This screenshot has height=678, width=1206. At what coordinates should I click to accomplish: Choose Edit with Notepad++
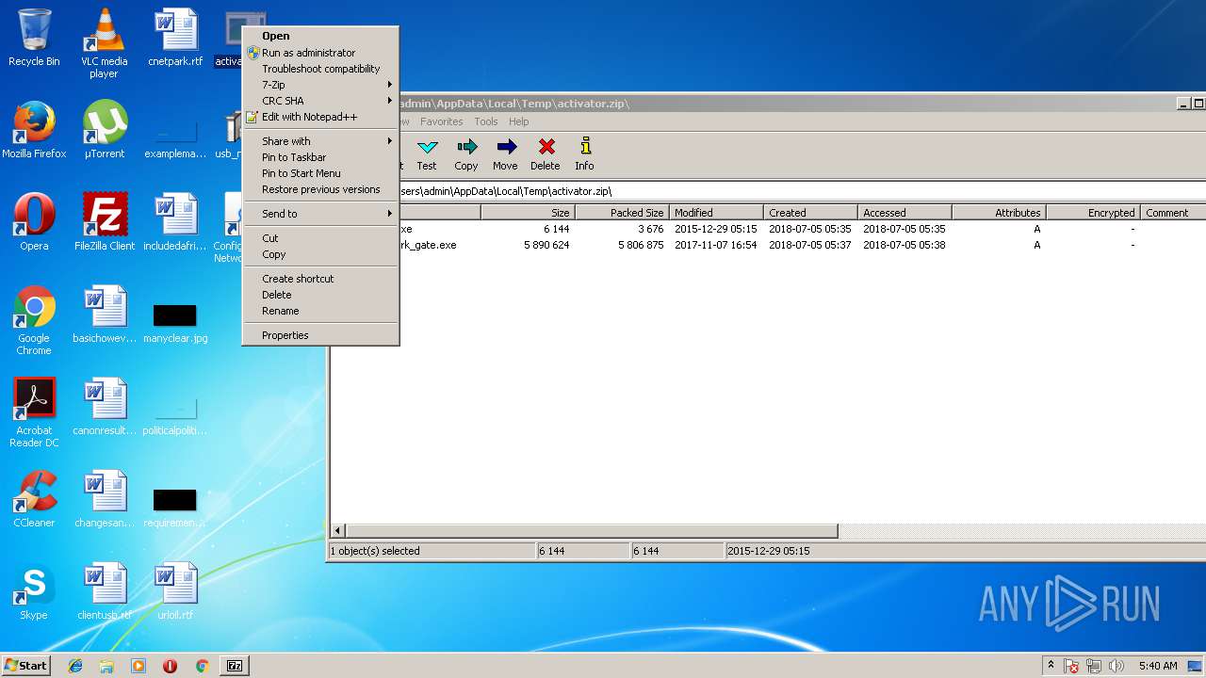321,117
